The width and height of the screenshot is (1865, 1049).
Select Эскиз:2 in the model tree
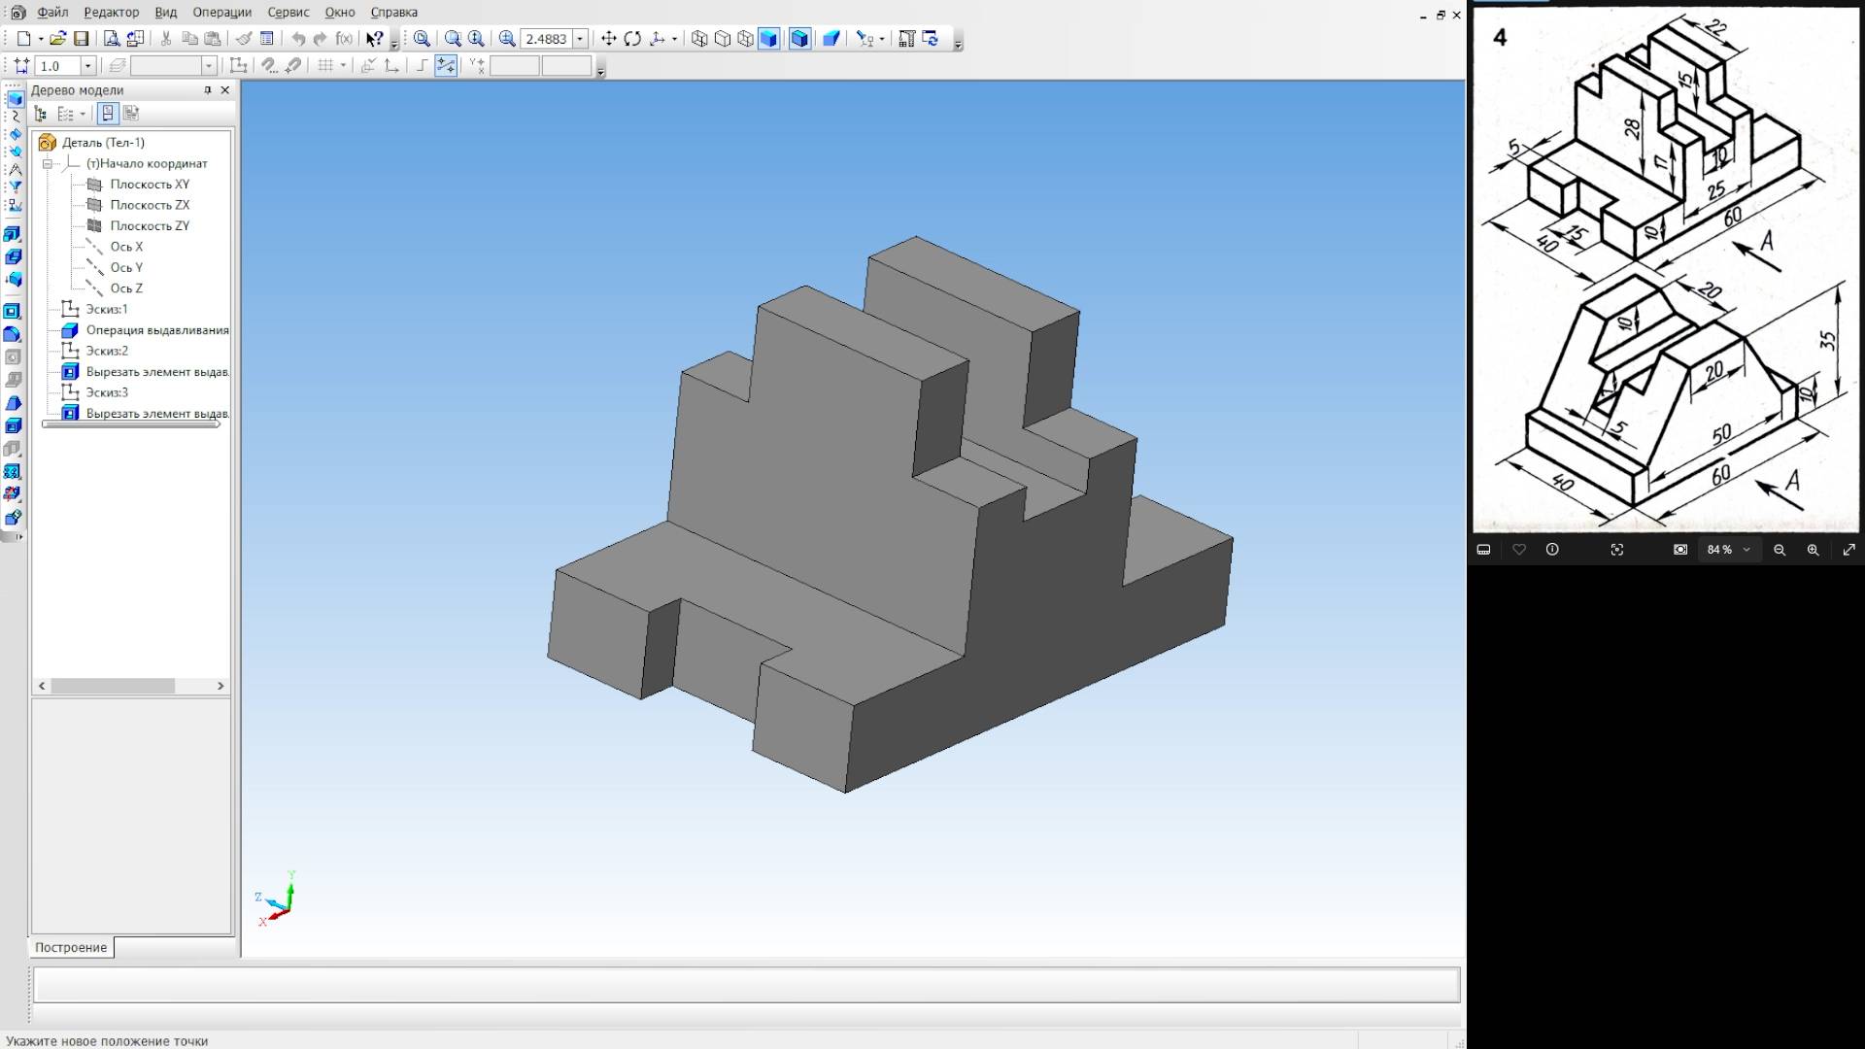coord(106,351)
